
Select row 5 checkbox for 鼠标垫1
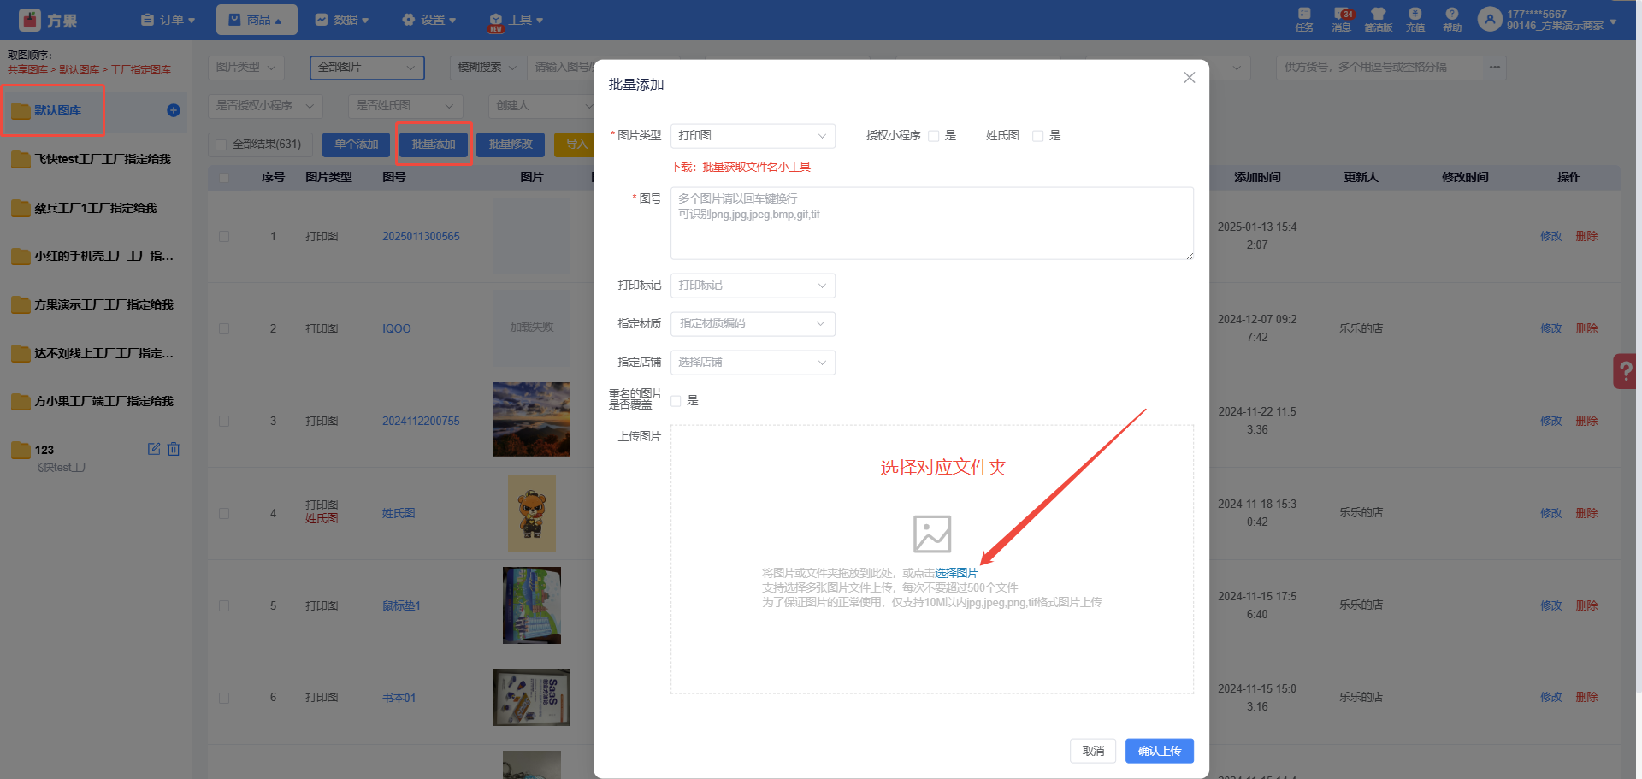click(x=224, y=605)
